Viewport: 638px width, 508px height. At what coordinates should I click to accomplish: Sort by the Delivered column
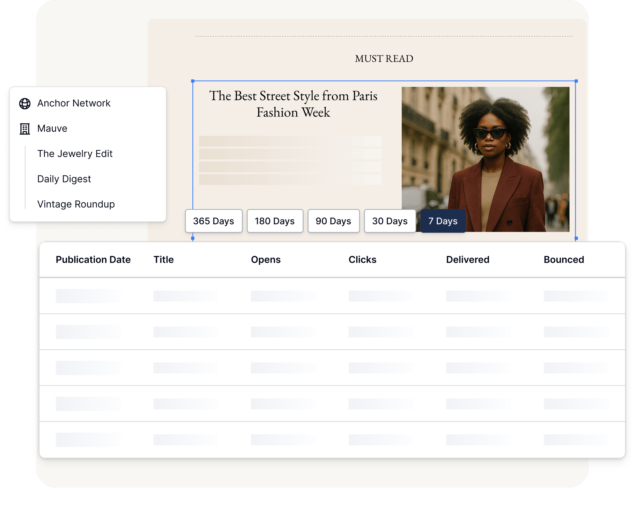click(x=468, y=260)
